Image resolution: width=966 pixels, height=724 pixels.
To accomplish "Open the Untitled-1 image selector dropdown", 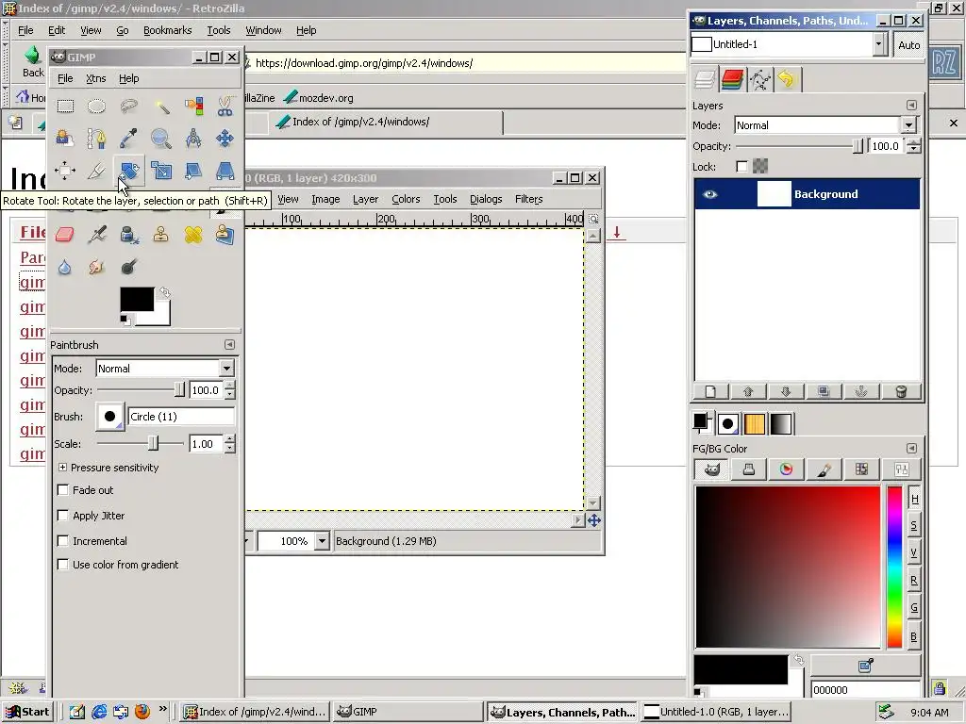I will (879, 44).
